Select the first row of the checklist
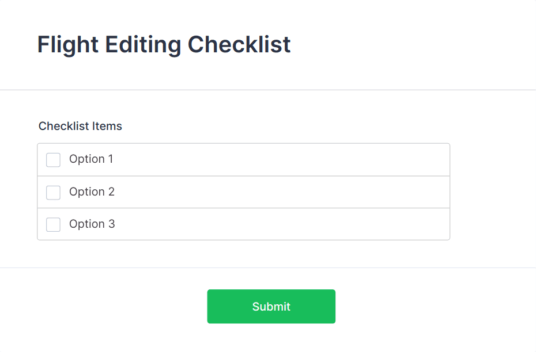Viewport: 536px width, 352px height. pos(243,159)
